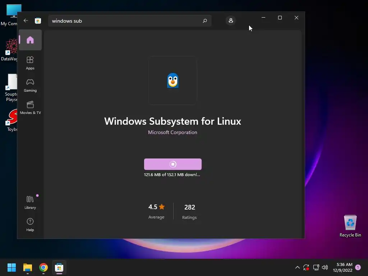
Task: Click Microsoft Store taskbar icon
Action: 59,267
